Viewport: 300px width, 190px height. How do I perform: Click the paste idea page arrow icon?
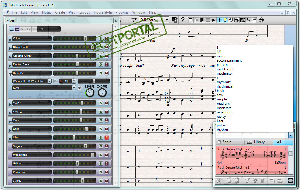click(272, 180)
